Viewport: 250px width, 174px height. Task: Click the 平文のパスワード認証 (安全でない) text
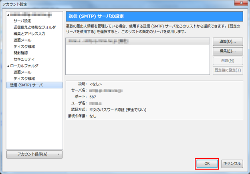(x=118, y=110)
